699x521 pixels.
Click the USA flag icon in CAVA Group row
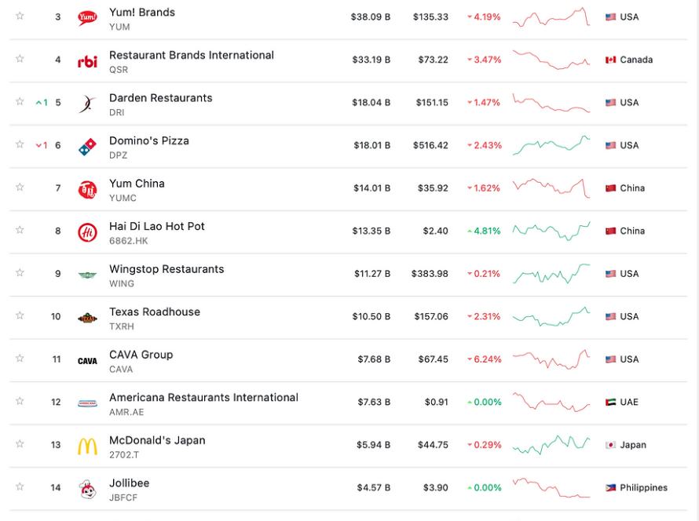610,359
